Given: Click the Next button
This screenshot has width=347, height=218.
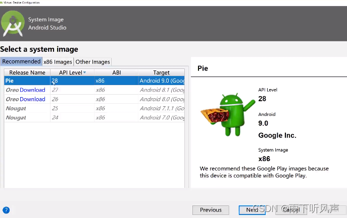Looking at the screenshot, I should point(252,210).
